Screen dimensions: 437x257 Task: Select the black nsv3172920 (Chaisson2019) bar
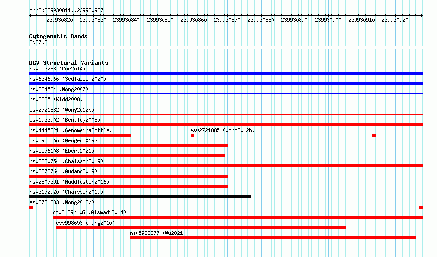[x=140, y=197]
